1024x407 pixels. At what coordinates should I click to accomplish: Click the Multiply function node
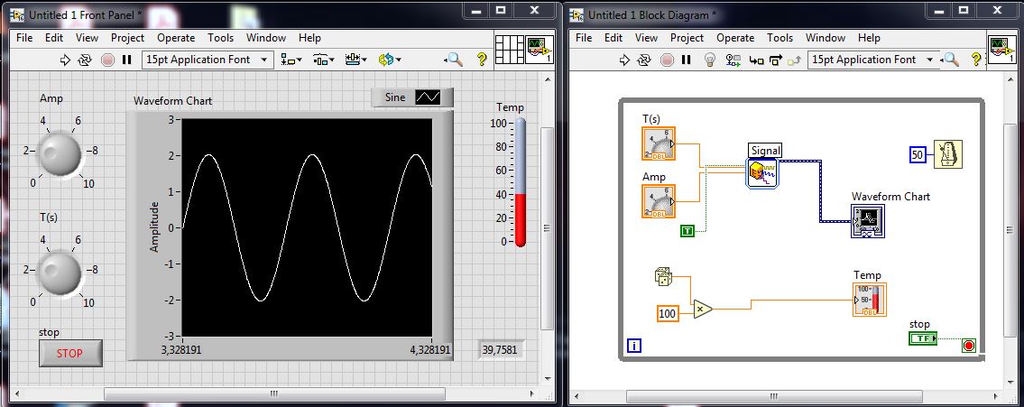point(702,309)
